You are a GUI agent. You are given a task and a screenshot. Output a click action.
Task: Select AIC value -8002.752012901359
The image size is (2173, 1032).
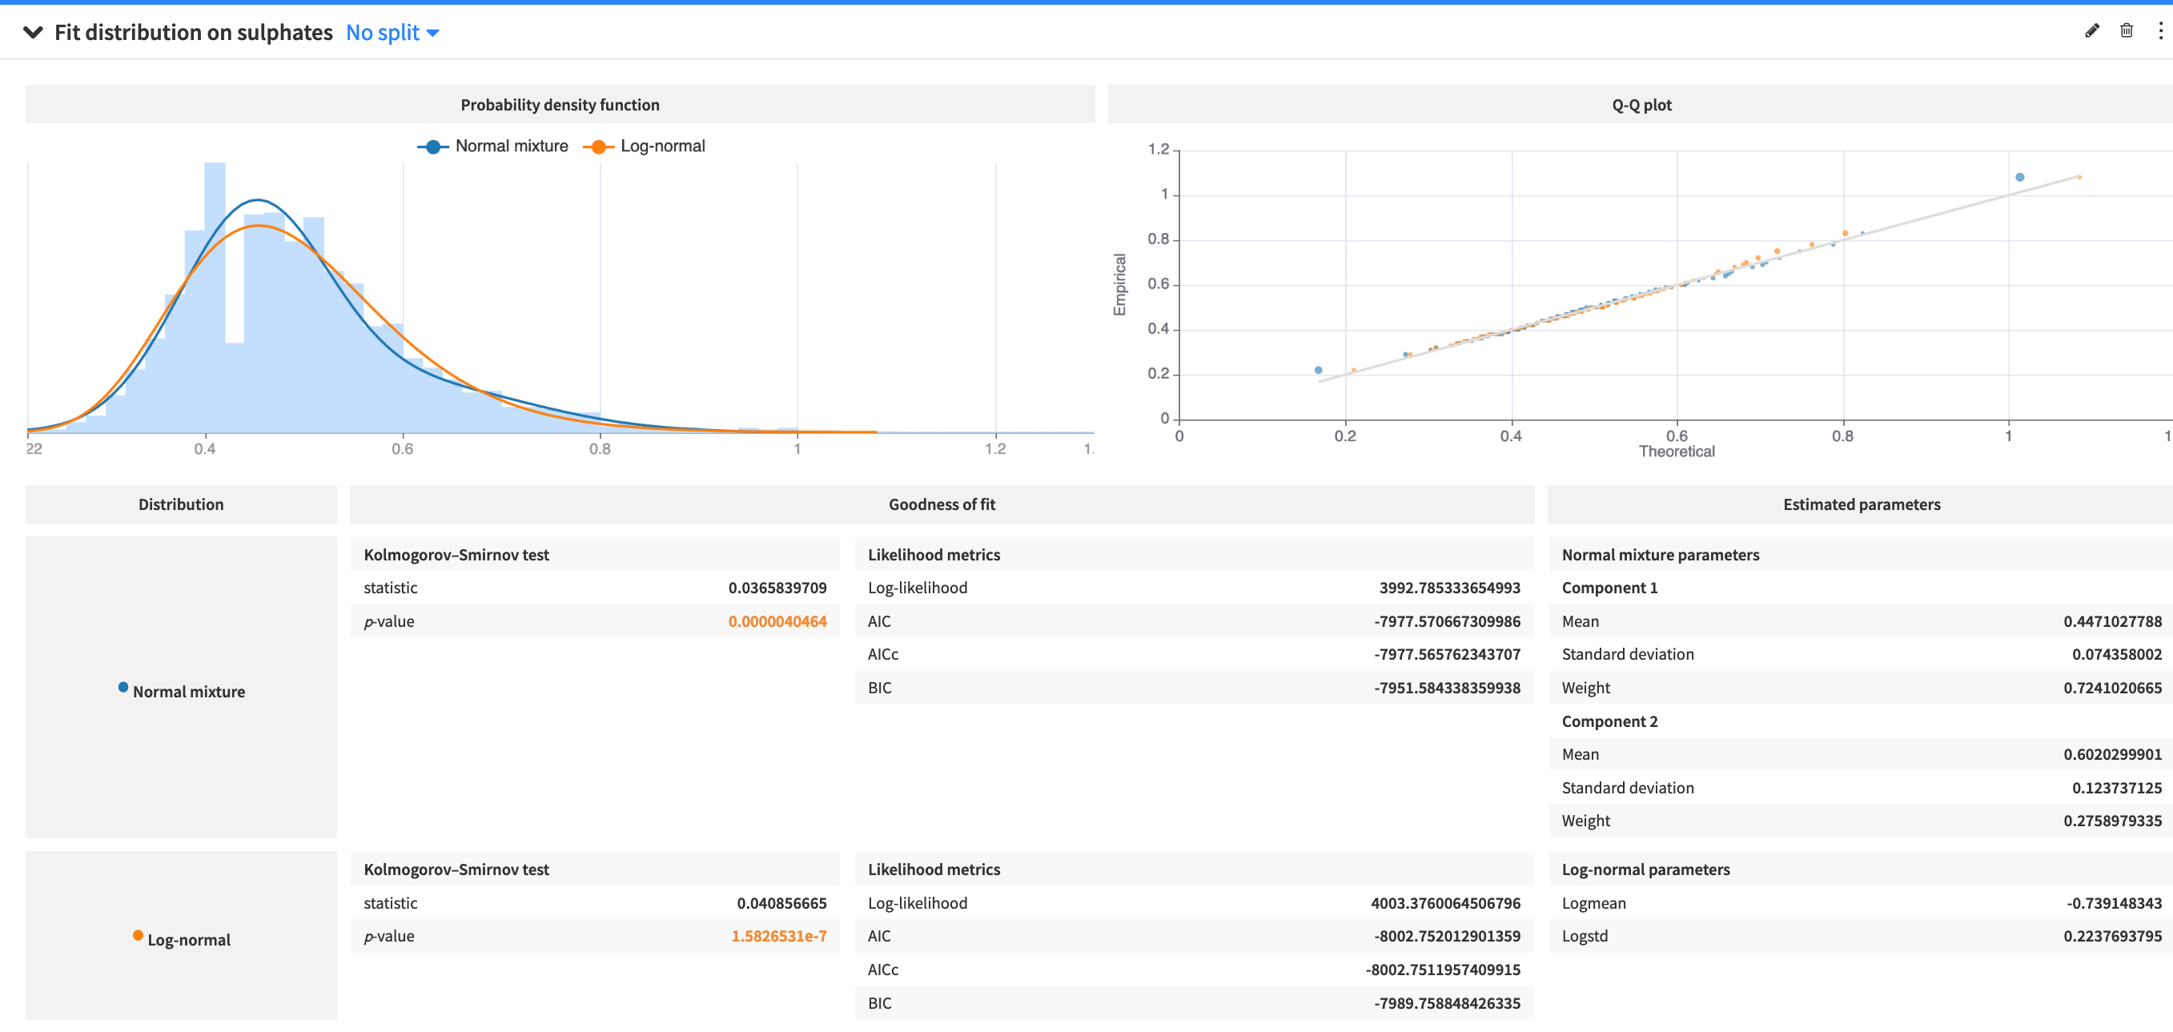click(x=1447, y=936)
